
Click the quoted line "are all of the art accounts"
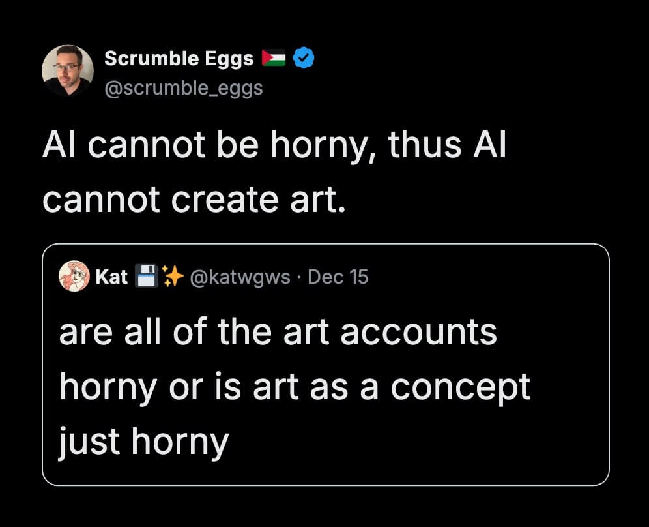coord(278,332)
